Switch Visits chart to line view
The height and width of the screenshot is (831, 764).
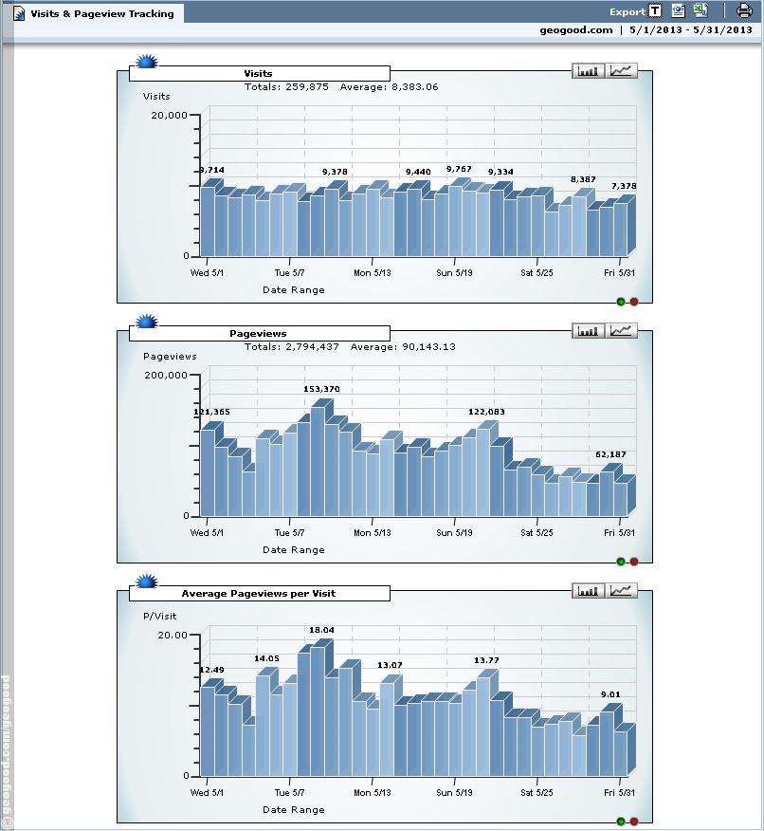pyautogui.click(x=622, y=71)
